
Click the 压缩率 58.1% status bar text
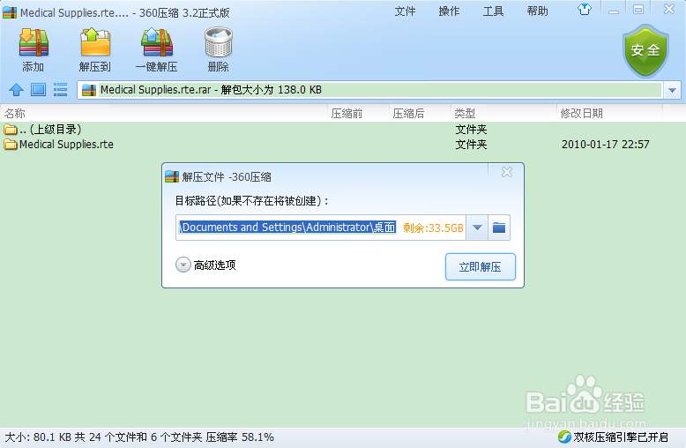pos(240,437)
